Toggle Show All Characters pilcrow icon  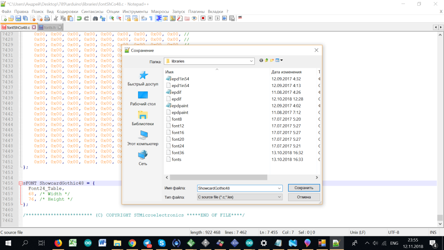(151, 18)
